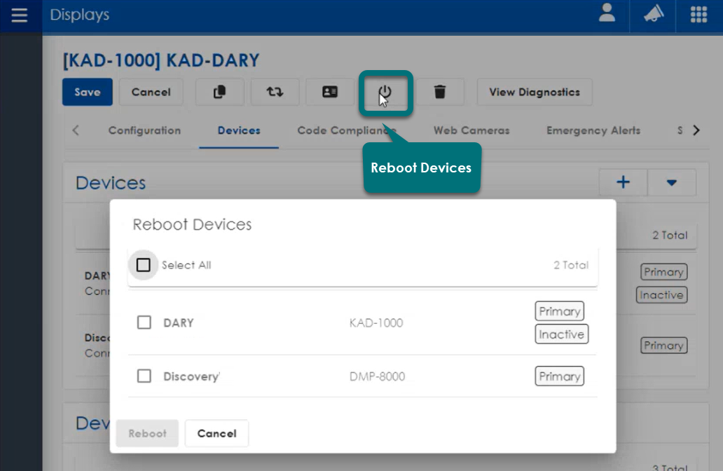Open the announcements megaphone icon
The height and width of the screenshot is (471, 723).
[x=651, y=15]
